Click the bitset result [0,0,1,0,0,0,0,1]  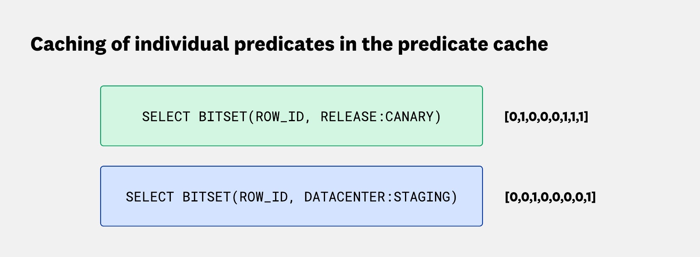click(550, 197)
